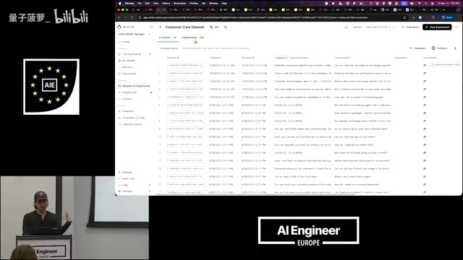This screenshot has height=260, width=463.
Task: Click 'Can you help me pay my bill online?' cell
Action: pyautogui.click(x=354, y=136)
